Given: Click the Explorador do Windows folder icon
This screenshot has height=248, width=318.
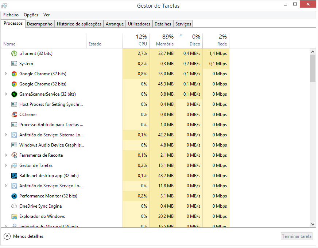Looking at the screenshot, I should click(14, 216).
